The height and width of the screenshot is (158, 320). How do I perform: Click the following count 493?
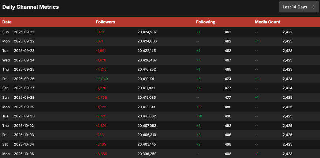pyautogui.click(x=228, y=126)
